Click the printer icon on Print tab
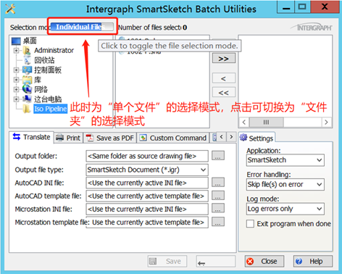Viewport: 342px width, 274px height. click(59, 138)
